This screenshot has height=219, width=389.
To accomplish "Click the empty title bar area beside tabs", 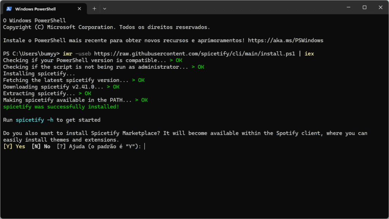I will 223,8.
